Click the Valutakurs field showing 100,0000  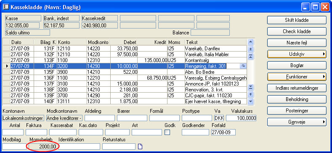(241, 118)
